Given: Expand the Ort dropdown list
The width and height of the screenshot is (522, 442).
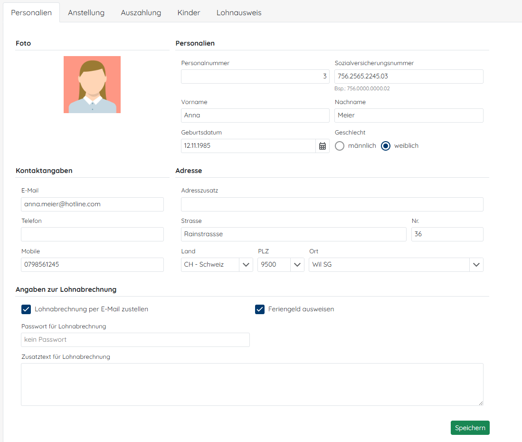Looking at the screenshot, I should tap(476, 265).
